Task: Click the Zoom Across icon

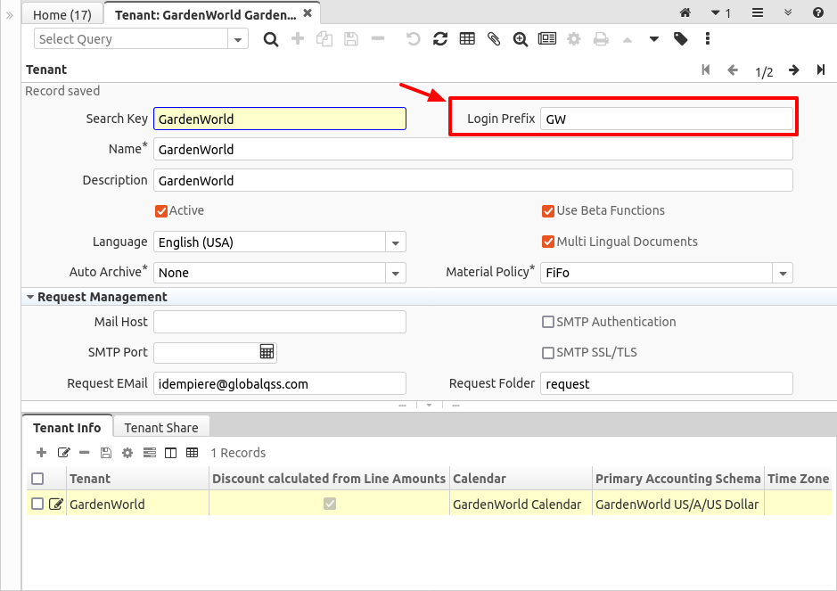Action: pyautogui.click(x=520, y=39)
